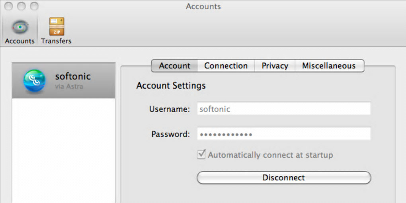
Task: Open the Transfers ZIP box icon
Action: pos(57,26)
